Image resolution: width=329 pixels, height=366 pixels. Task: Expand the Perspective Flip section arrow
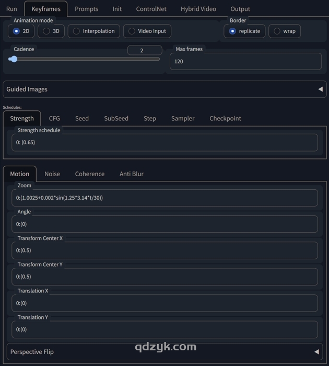click(x=316, y=352)
